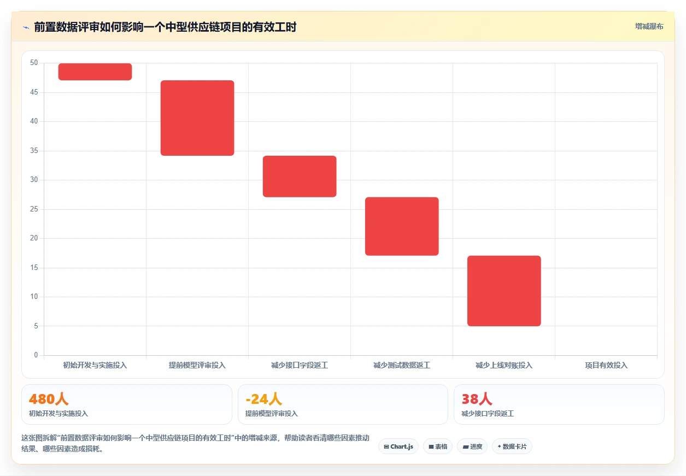Image resolution: width=686 pixels, height=476 pixels.
Task: Select the 数据卡片 tag chip
Action: (512, 446)
